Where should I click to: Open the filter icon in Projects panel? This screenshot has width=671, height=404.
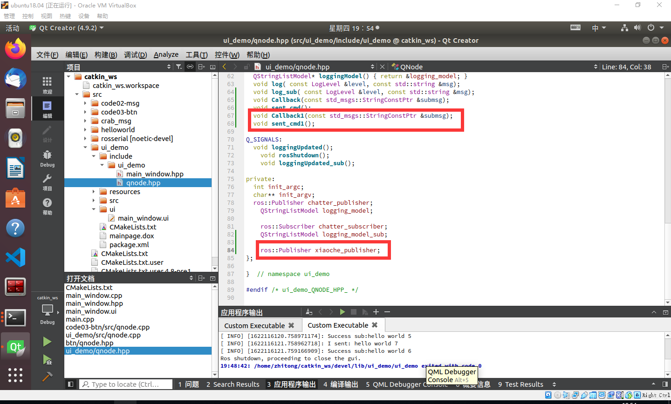pos(178,67)
